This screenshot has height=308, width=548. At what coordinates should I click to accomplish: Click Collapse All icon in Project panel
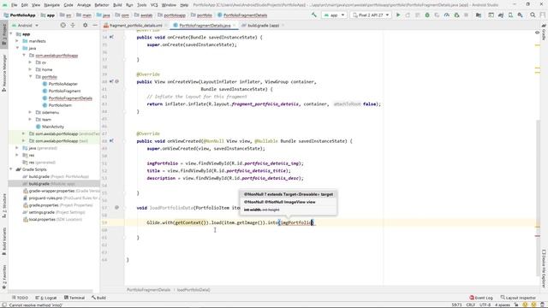click(x=73, y=25)
